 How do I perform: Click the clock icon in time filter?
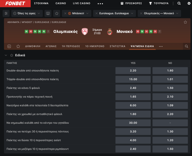pos(15,13)
